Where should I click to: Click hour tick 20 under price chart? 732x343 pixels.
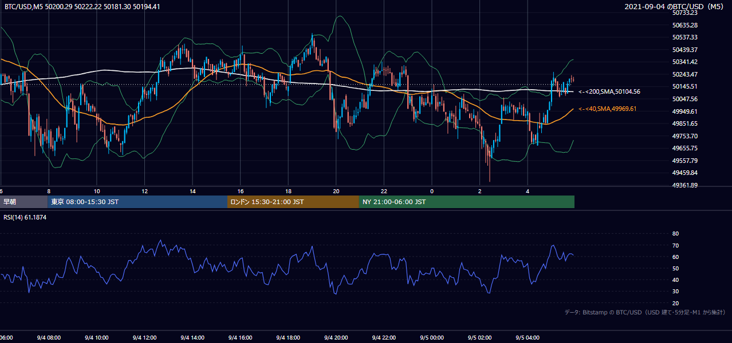336,192
